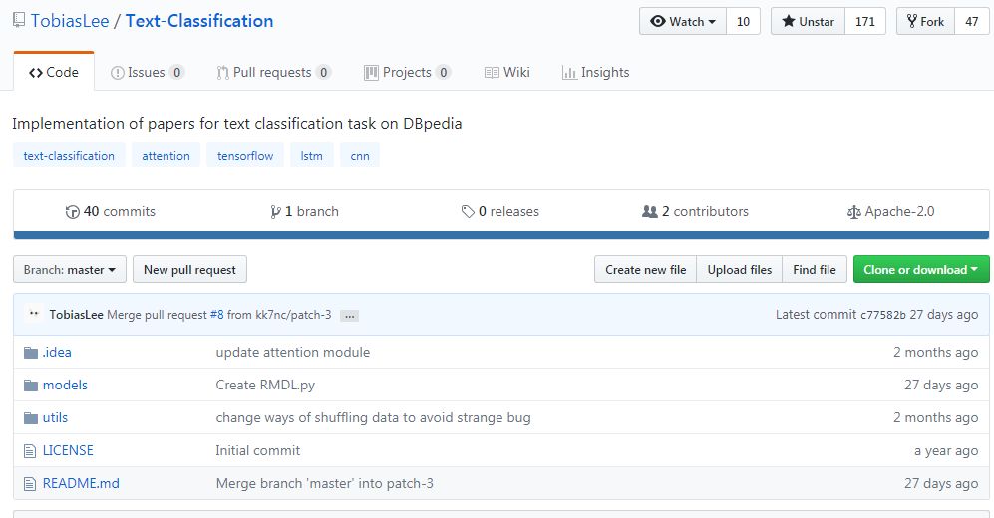Image resolution: width=994 pixels, height=518 pixels.
Task: Open the Insights tab
Action: 596,72
